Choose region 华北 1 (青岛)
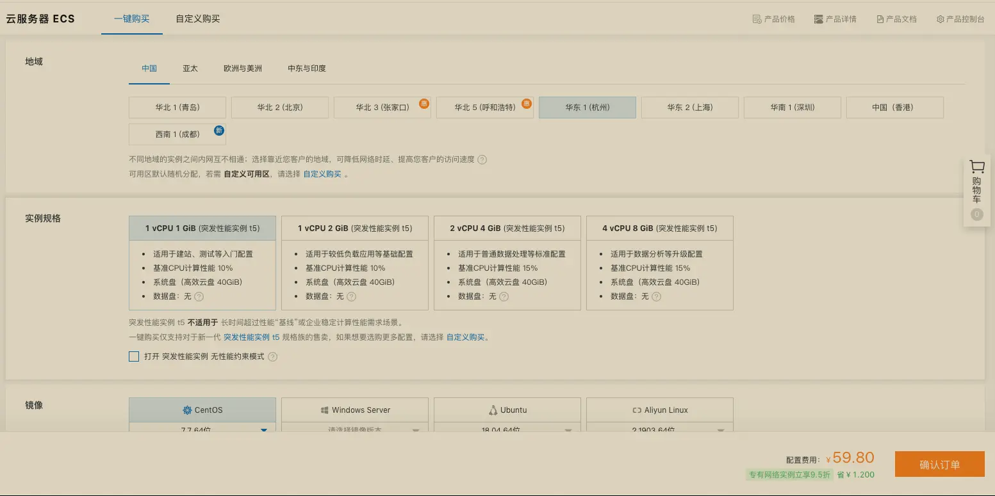Image resolution: width=995 pixels, height=496 pixels. pos(177,108)
